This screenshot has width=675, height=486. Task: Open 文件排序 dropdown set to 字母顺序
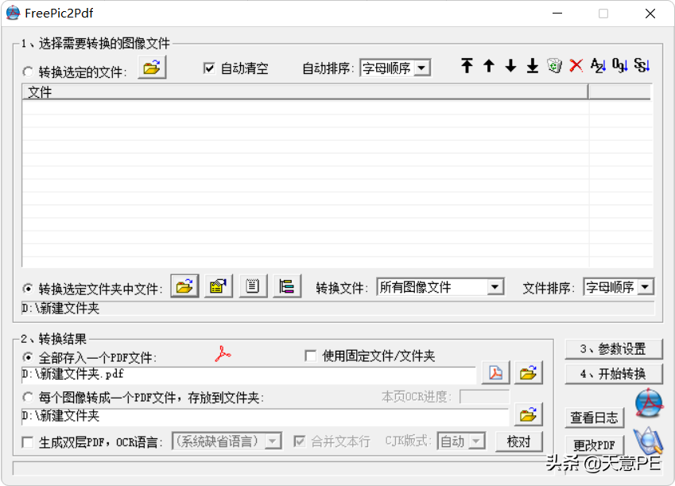pyautogui.click(x=619, y=286)
